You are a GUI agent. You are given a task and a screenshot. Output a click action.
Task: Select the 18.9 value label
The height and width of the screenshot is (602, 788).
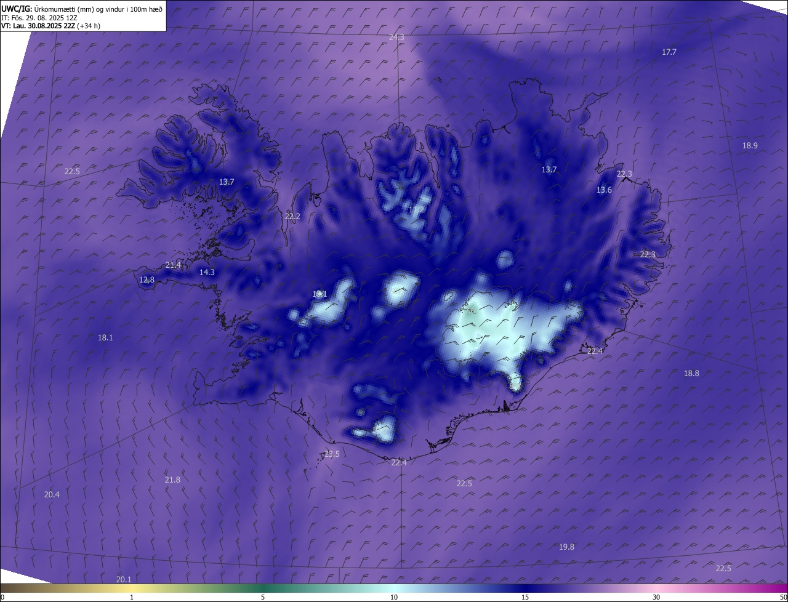tap(750, 146)
